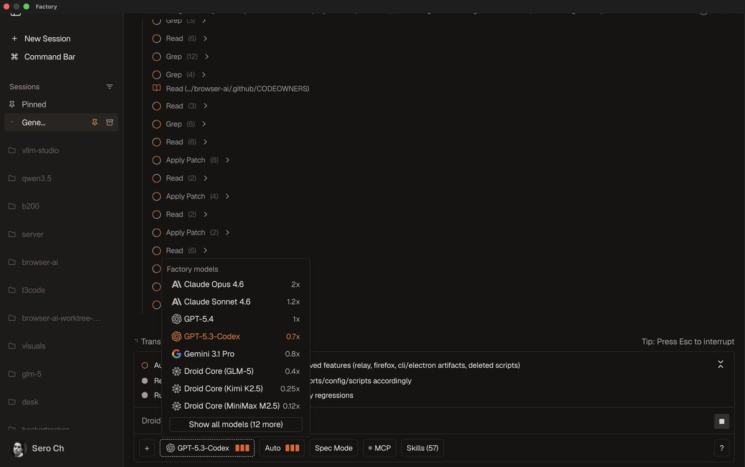Open the GPT-5.3-Codex model selector
This screenshot has width=745, height=467.
[x=207, y=448]
